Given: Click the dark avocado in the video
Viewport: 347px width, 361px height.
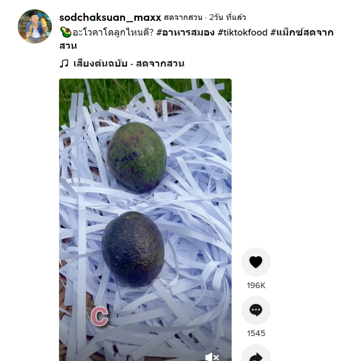Looking at the screenshot, I should [133, 249].
